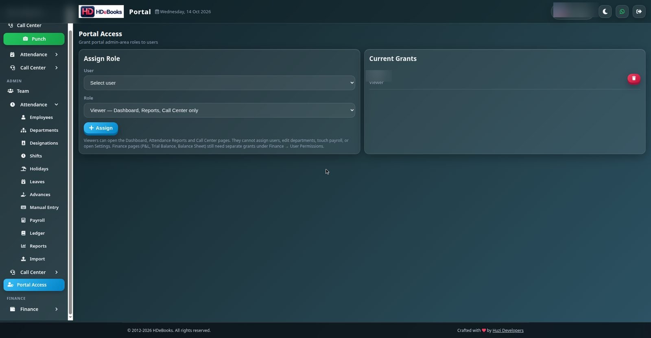Click the Assign button
Viewport: 651px width, 338px height.
[x=101, y=128]
